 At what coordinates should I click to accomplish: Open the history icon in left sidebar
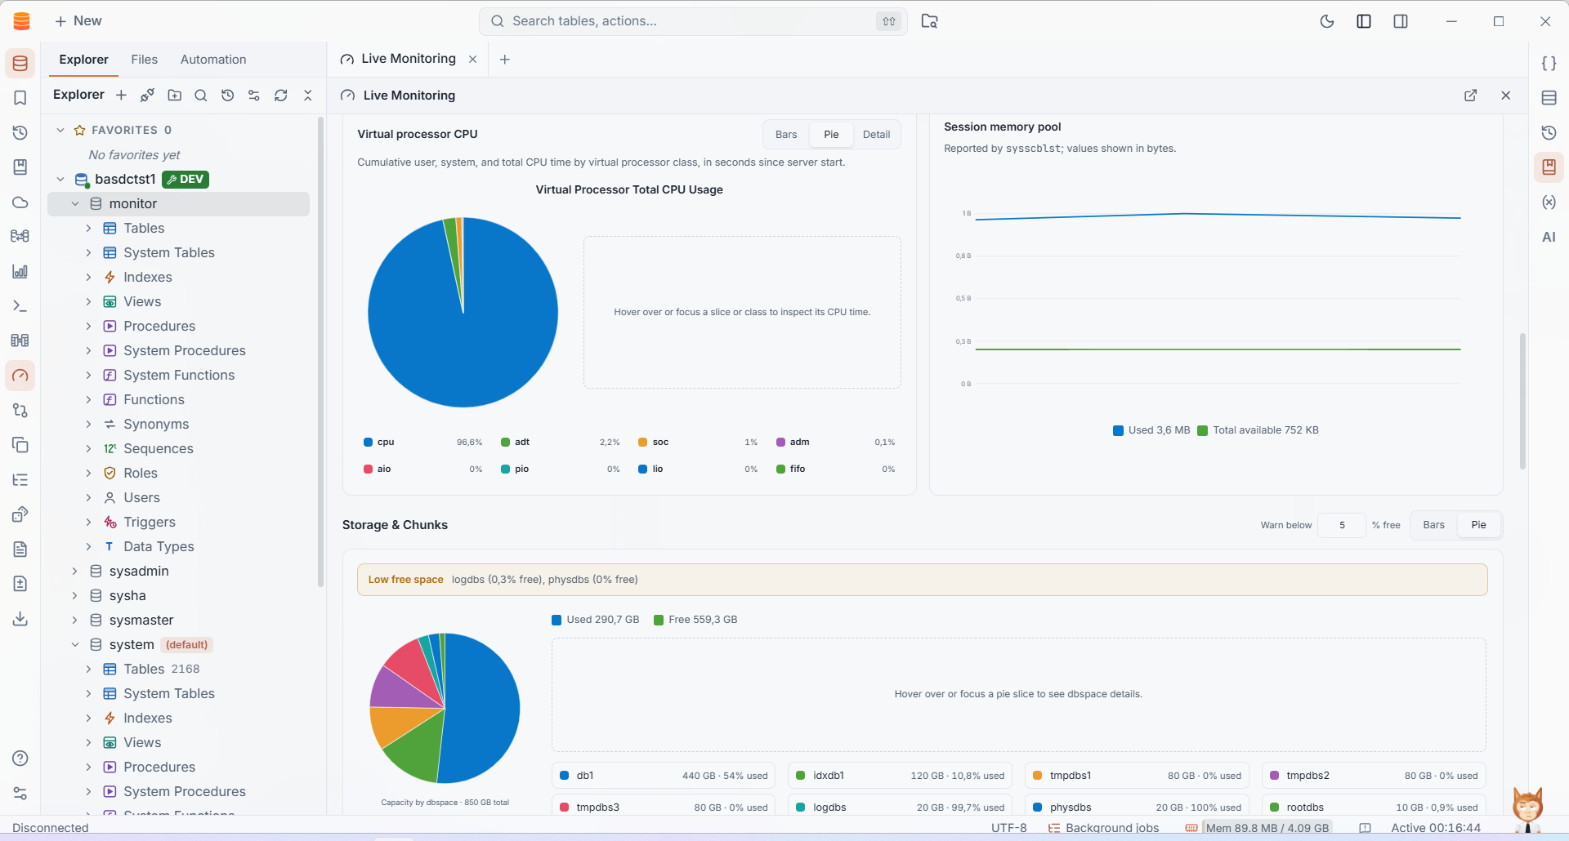point(20,132)
